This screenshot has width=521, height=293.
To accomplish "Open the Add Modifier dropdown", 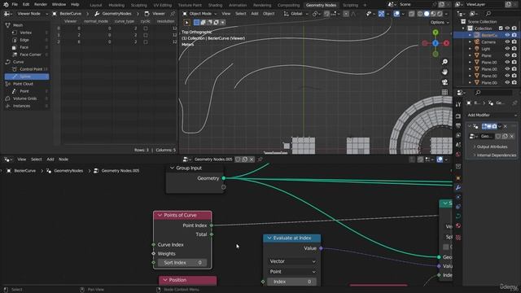I will coord(492,115).
